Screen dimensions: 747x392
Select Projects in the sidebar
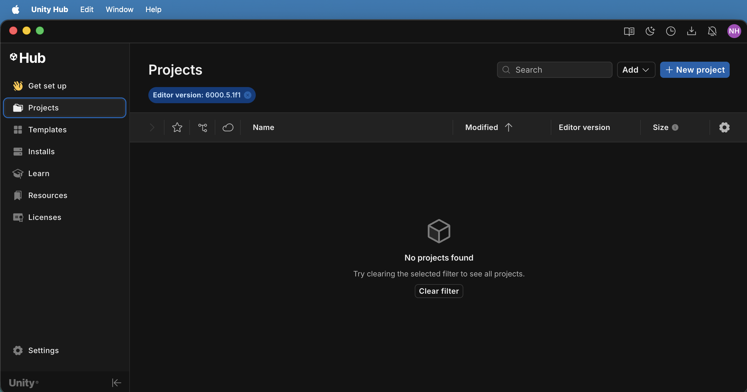click(x=65, y=108)
